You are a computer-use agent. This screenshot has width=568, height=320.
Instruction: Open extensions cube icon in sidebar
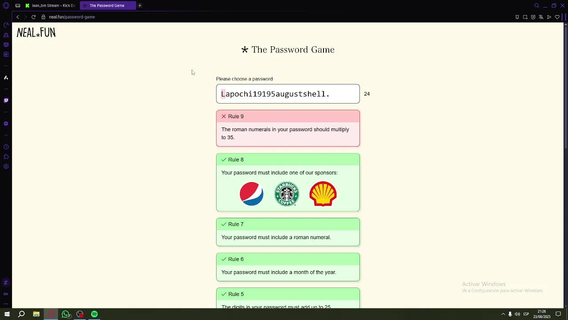tap(6, 156)
